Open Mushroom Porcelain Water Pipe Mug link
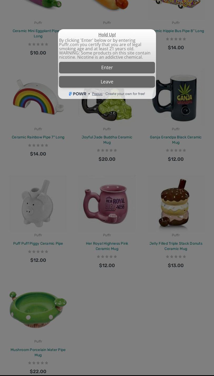214x376 pixels. pos(38,352)
